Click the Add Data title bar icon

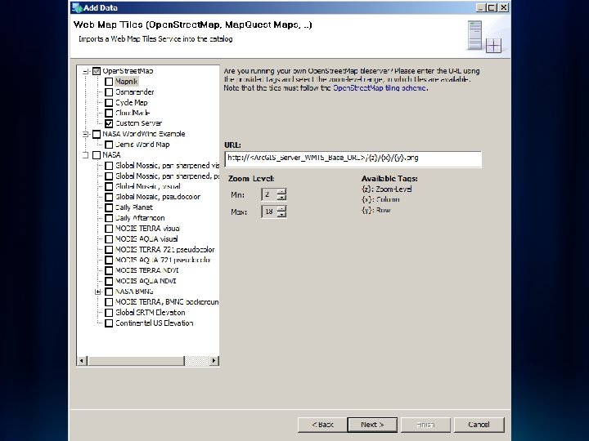77,7
